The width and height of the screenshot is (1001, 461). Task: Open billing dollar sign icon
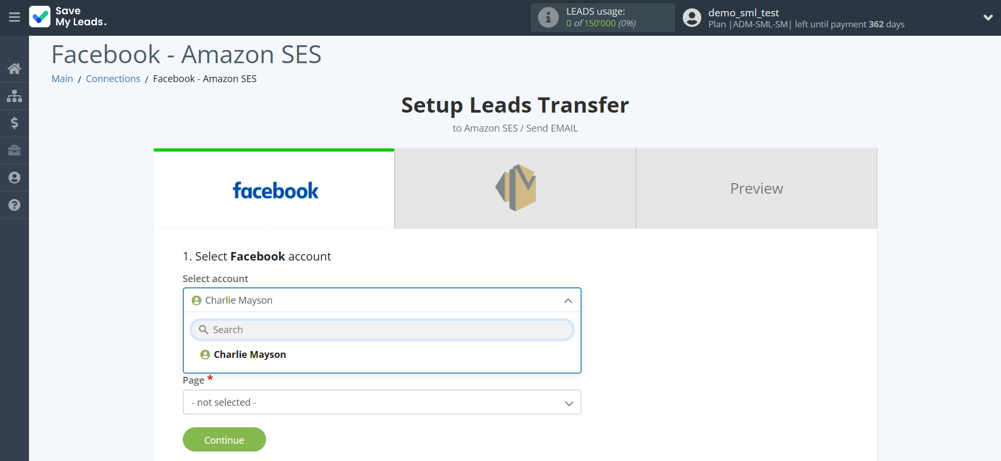click(x=14, y=123)
